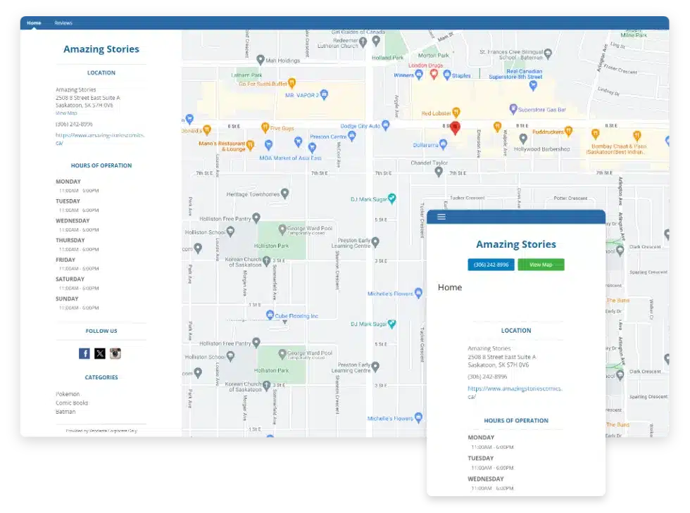Select the Facebook icon under Follow Us
690x513 pixels.
click(x=84, y=353)
